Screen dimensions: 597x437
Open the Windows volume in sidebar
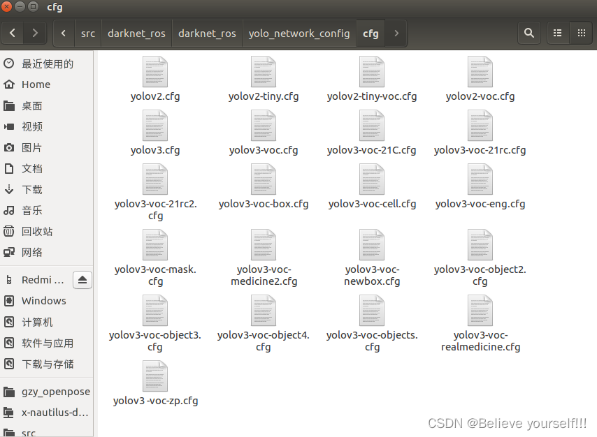pyautogui.click(x=46, y=301)
